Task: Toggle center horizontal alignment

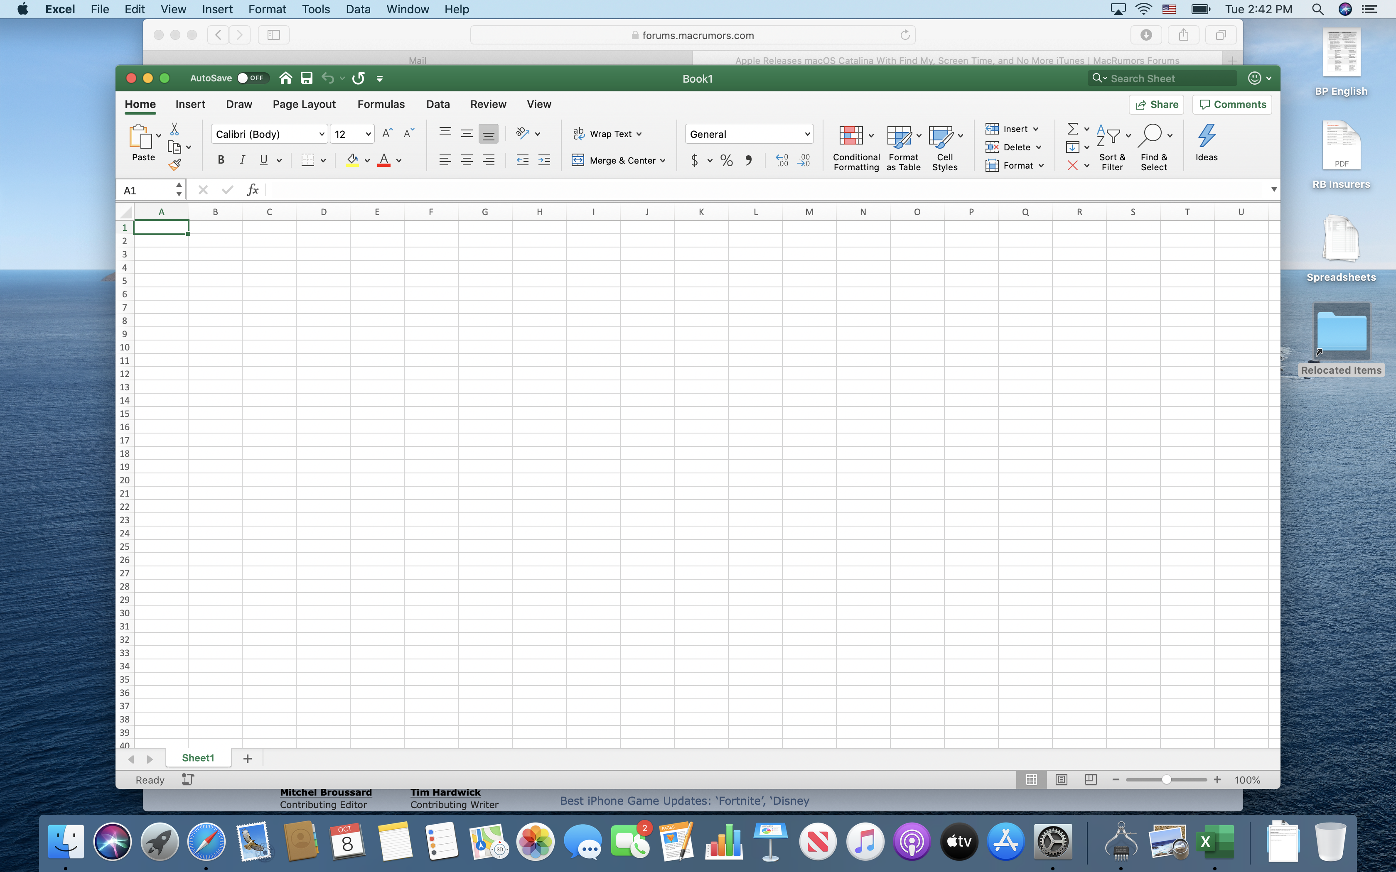Action: pyautogui.click(x=467, y=160)
